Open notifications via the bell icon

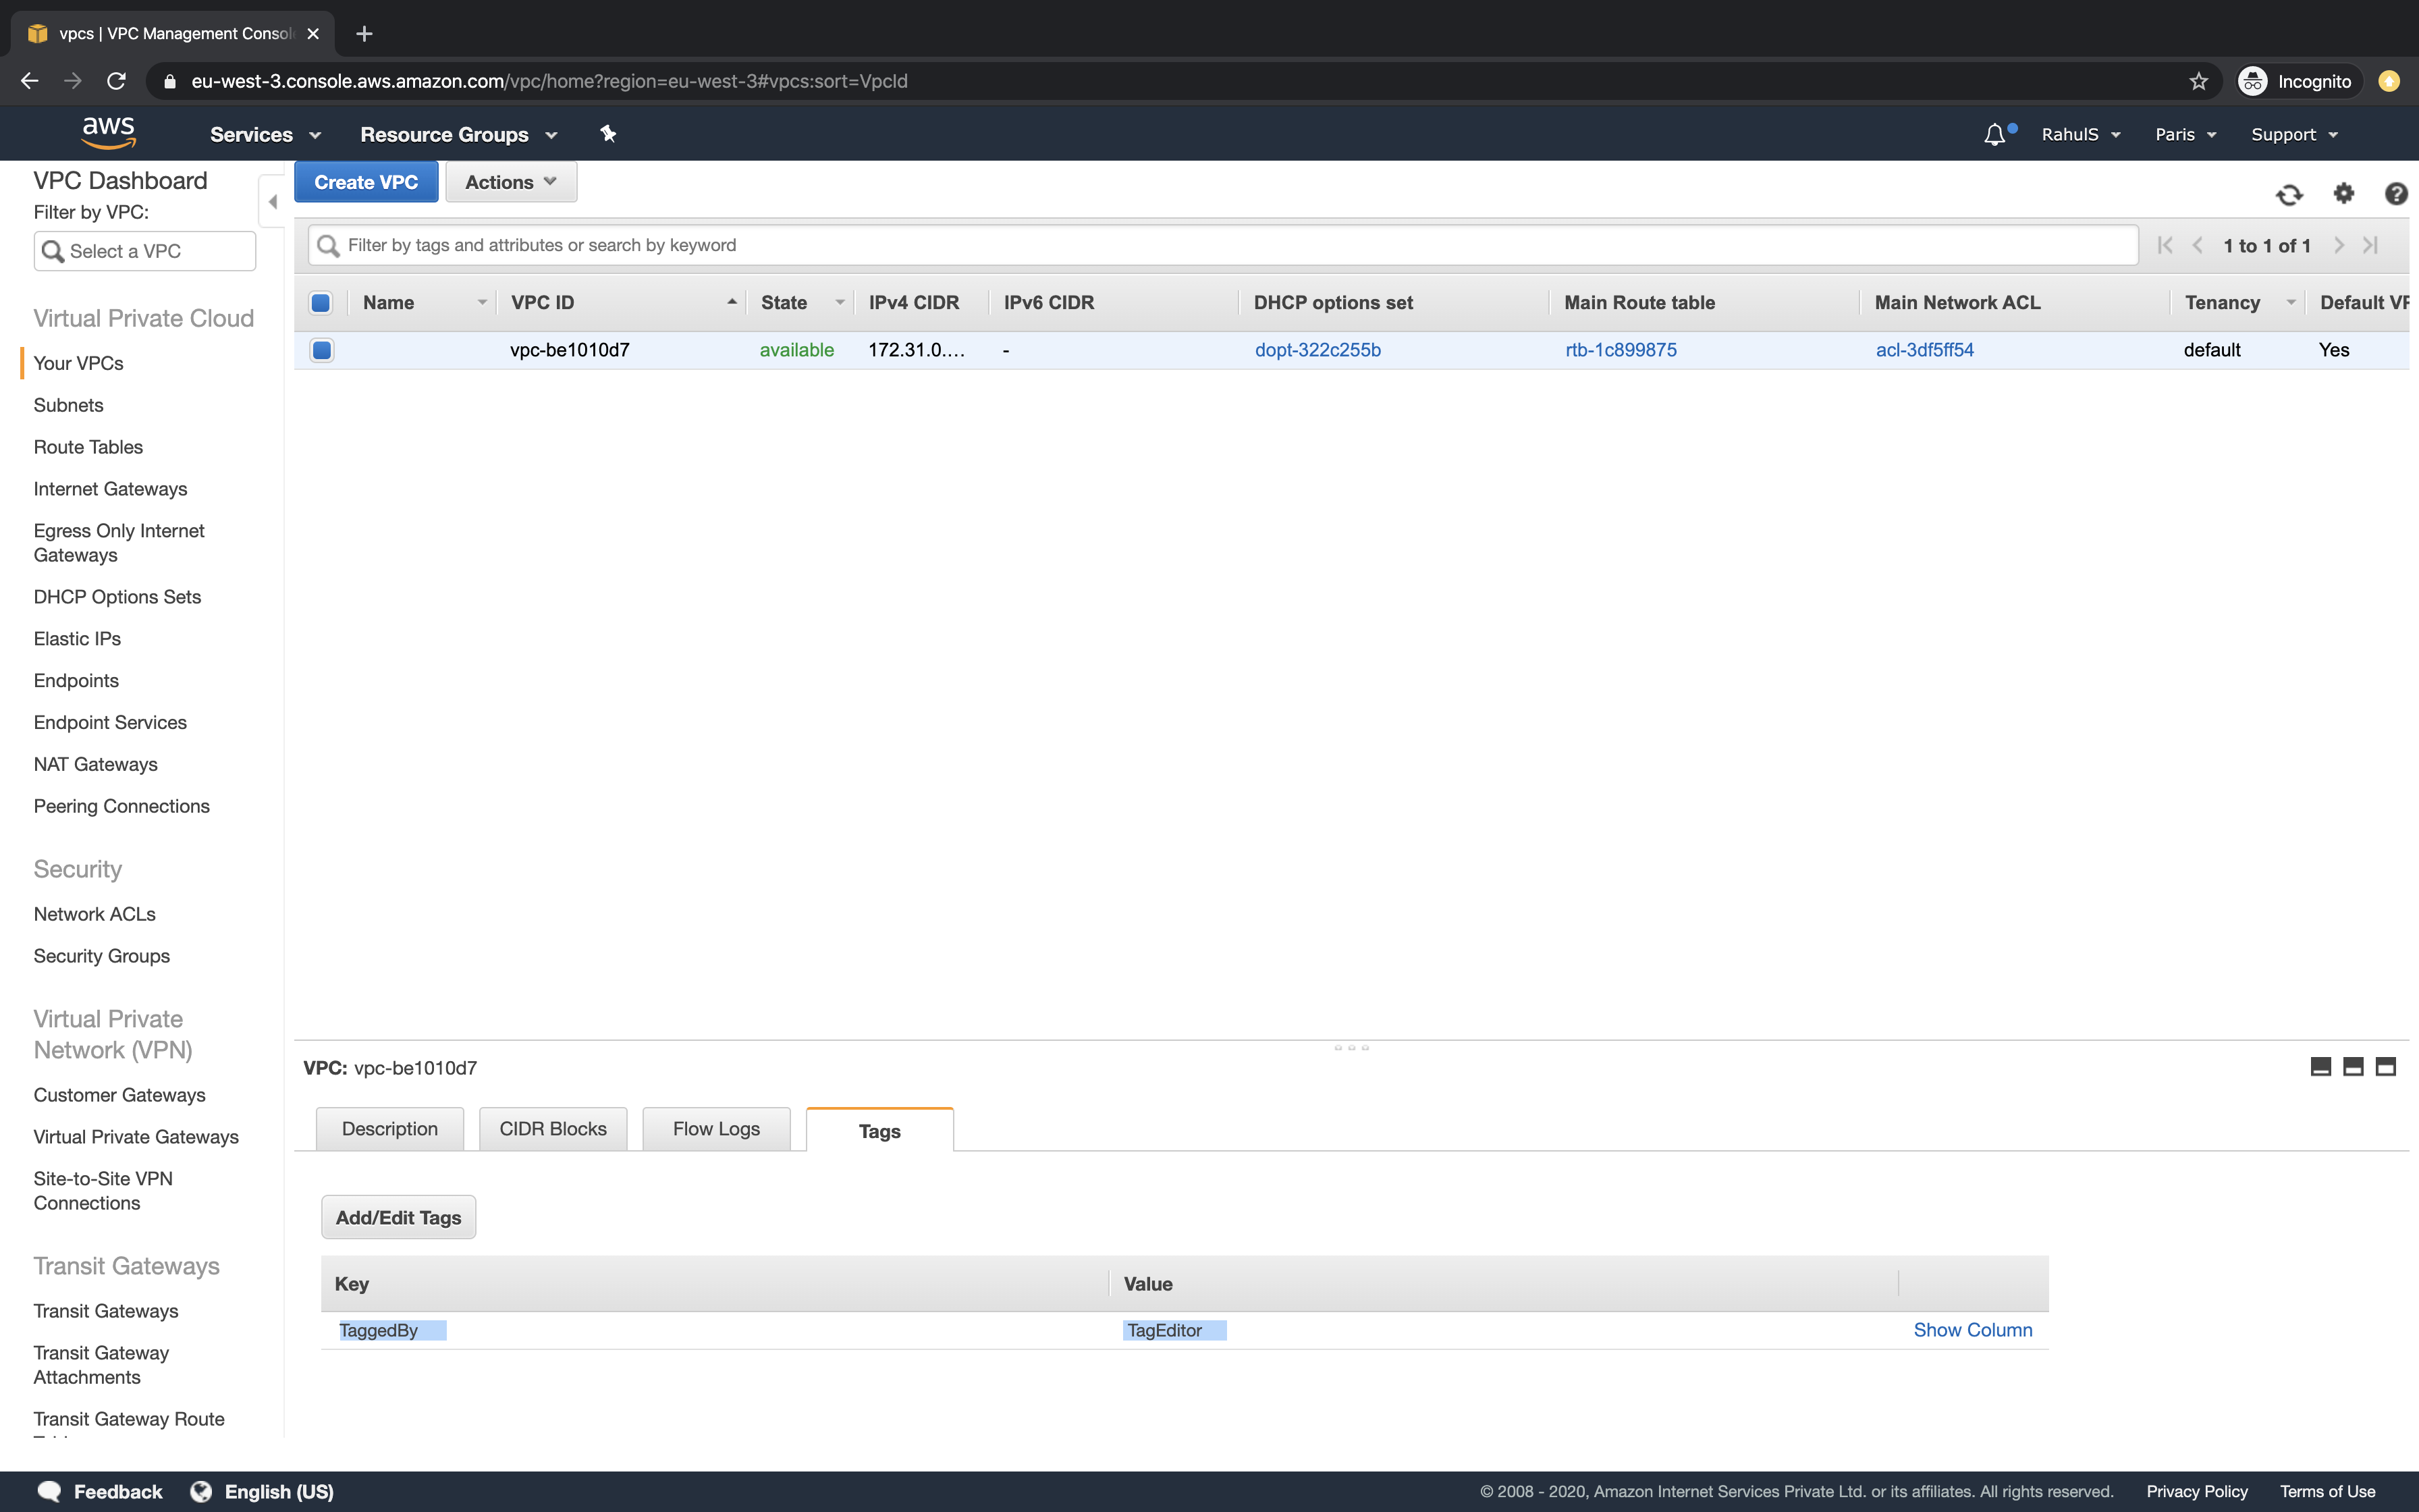point(1993,133)
